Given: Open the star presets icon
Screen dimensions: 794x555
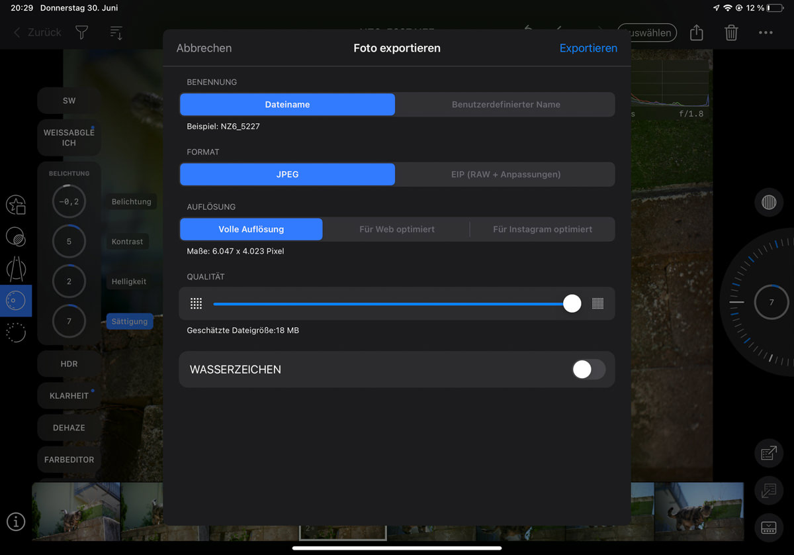Looking at the screenshot, I should click(x=16, y=205).
